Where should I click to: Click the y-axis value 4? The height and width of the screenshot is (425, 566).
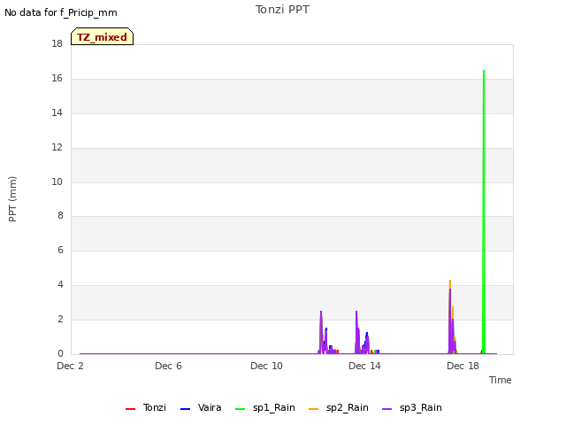60,285
